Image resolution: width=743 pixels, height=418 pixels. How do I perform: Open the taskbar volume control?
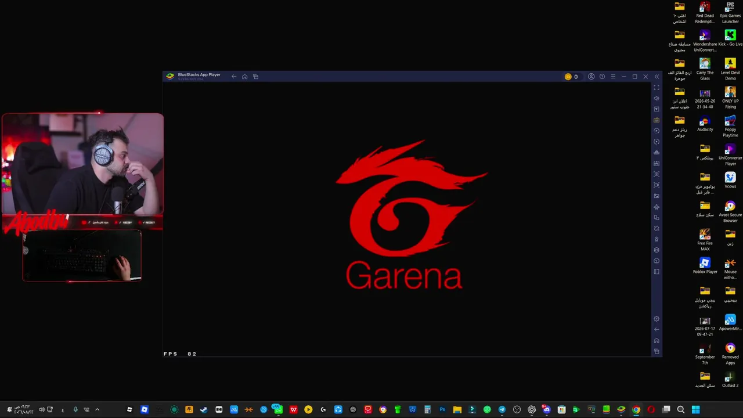click(x=41, y=410)
